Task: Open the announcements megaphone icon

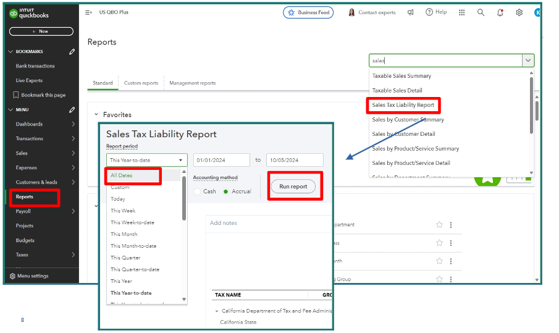Action: point(411,12)
